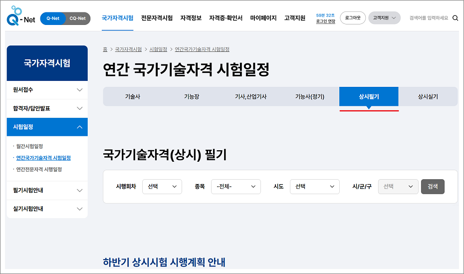Open 연간국가기술자격 시험일정 in the sidebar

pyautogui.click(x=43, y=158)
